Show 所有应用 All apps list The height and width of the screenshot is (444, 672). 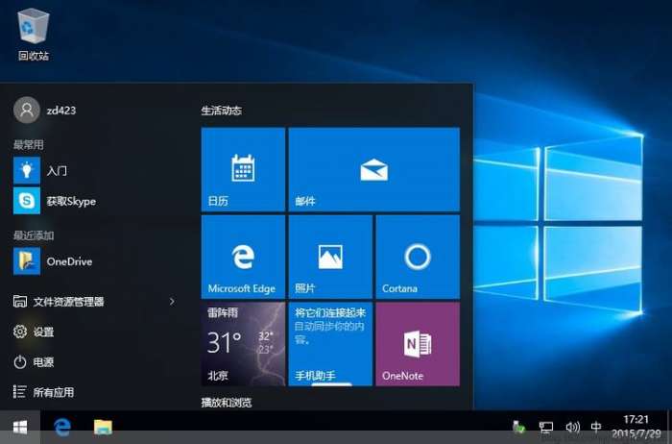(x=43, y=392)
